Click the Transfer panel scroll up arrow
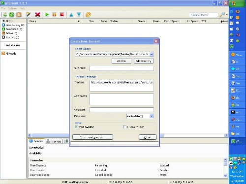The height and width of the screenshot is (184, 246). [x=225, y=159]
